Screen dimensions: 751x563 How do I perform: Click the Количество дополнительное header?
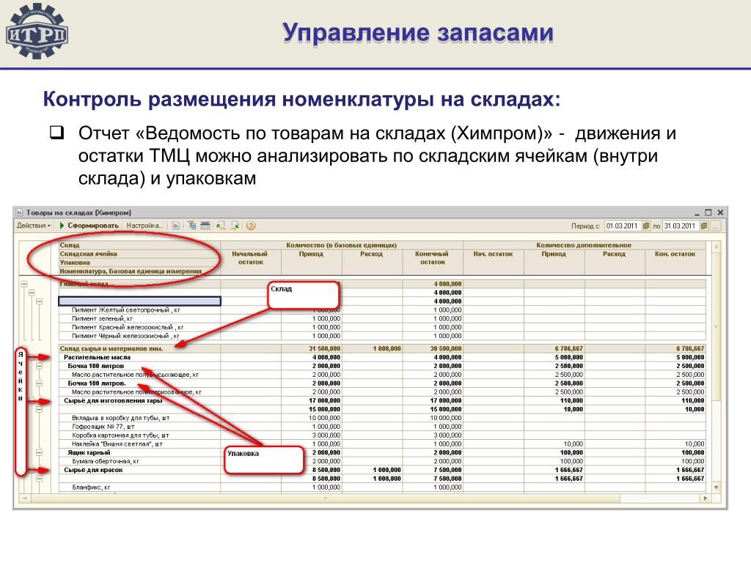(x=584, y=245)
